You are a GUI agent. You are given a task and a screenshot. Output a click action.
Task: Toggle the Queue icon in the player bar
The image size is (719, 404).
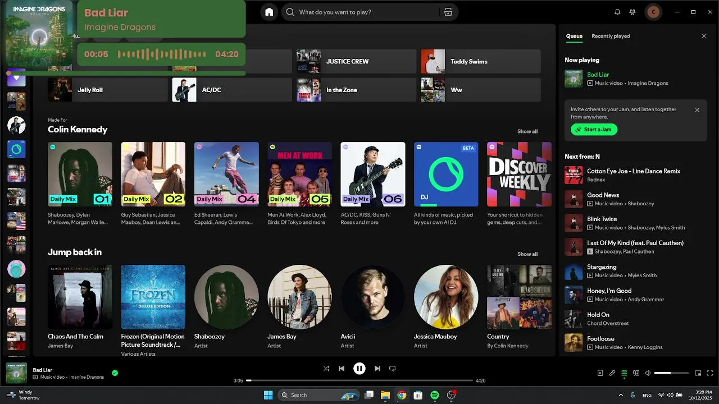coord(624,373)
